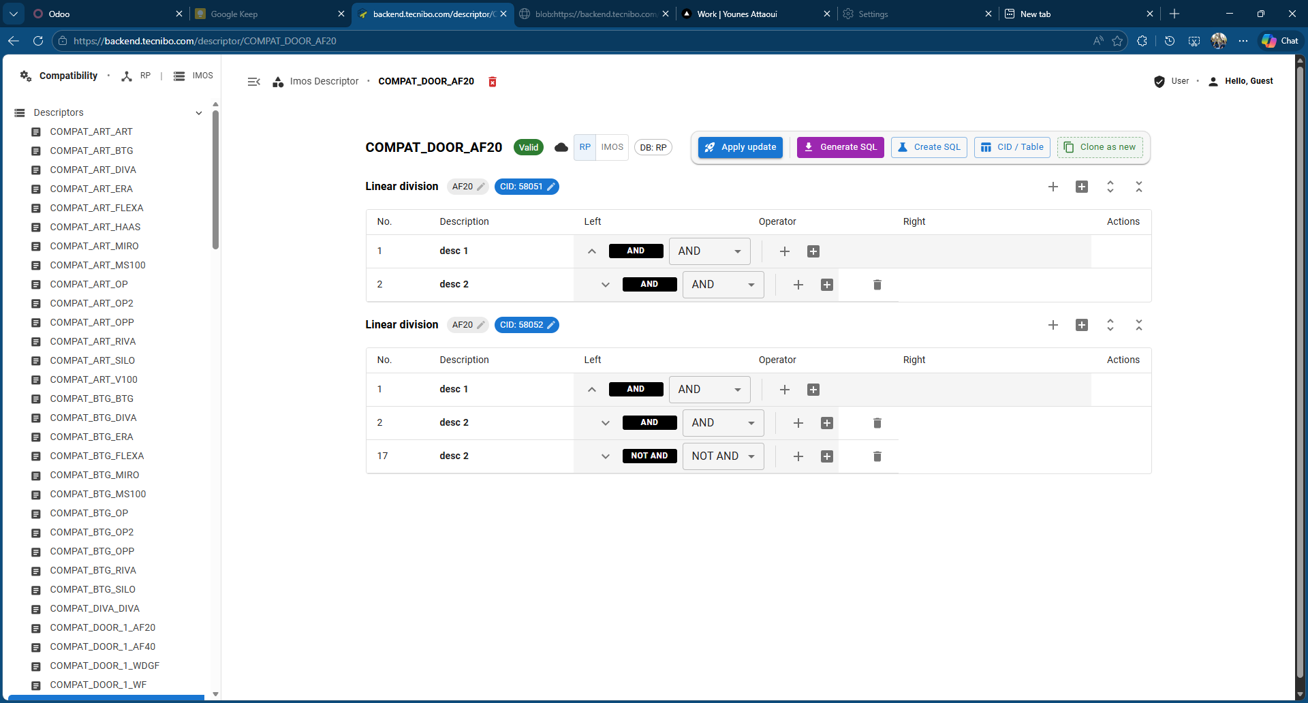1308x703 pixels.
Task: Open IMOS section in sidebar header
Action: pos(193,76)
